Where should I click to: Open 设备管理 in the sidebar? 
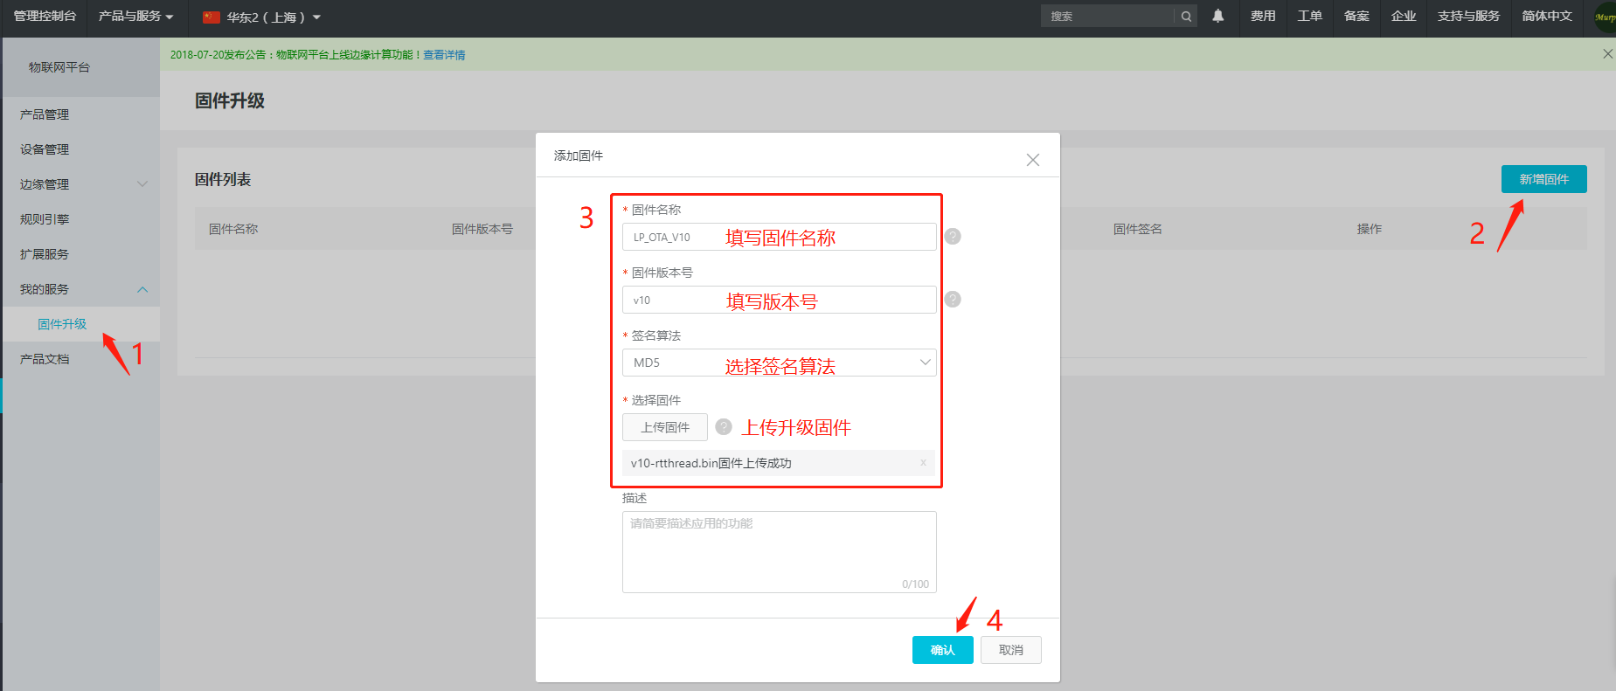pos(45,149)
